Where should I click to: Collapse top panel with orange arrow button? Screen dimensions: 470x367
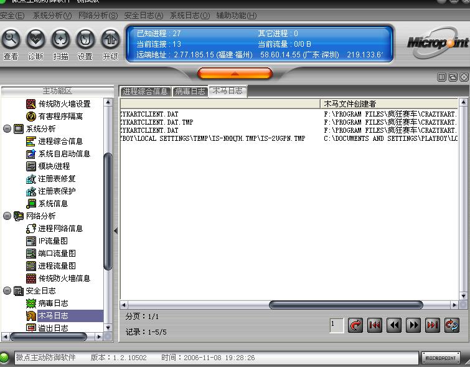(x=235, y=74)
